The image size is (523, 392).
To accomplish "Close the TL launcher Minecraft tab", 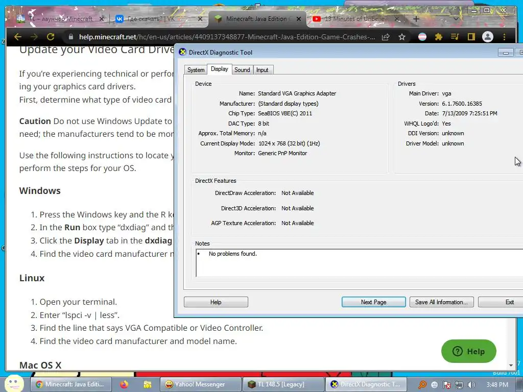I will click(102, 19).
